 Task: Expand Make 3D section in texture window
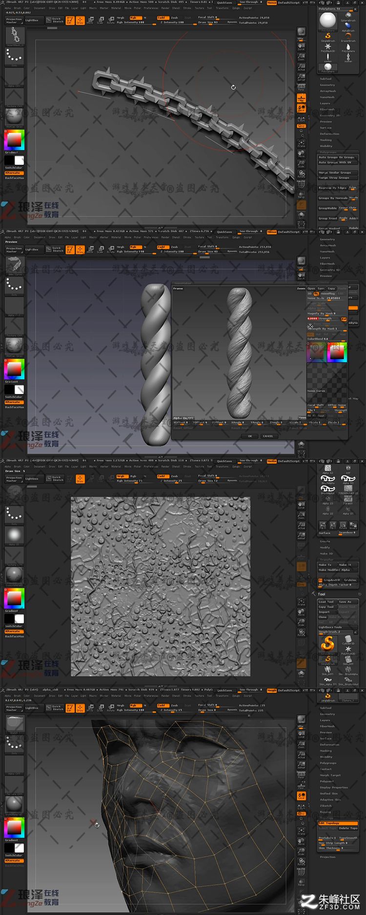[x=326, y=554]
